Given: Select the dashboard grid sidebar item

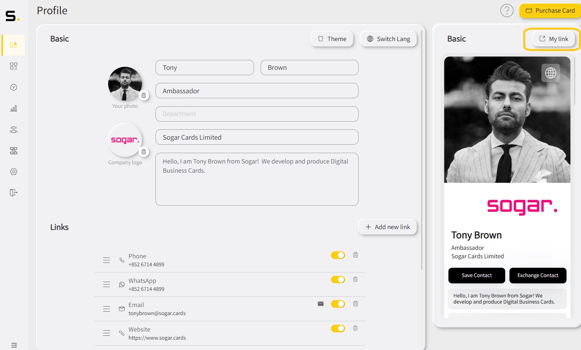Looking at the screenshot, I should point(13,66).
